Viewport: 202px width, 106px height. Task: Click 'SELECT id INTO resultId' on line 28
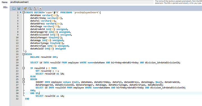coord(50,88)
